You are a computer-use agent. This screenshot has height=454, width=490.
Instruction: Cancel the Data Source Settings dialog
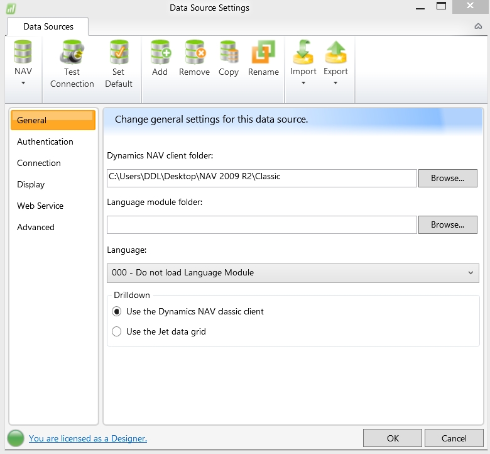click(x=454, y=438)
